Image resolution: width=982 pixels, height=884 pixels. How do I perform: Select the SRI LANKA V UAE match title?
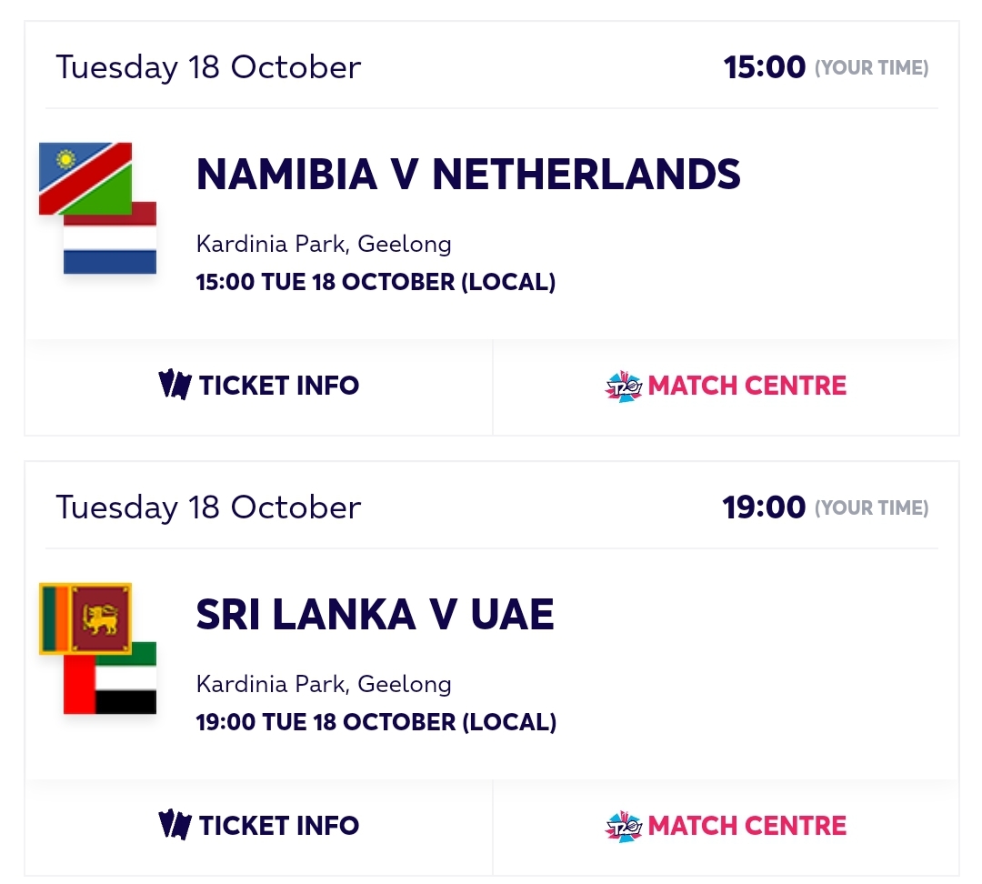[375, 616]
